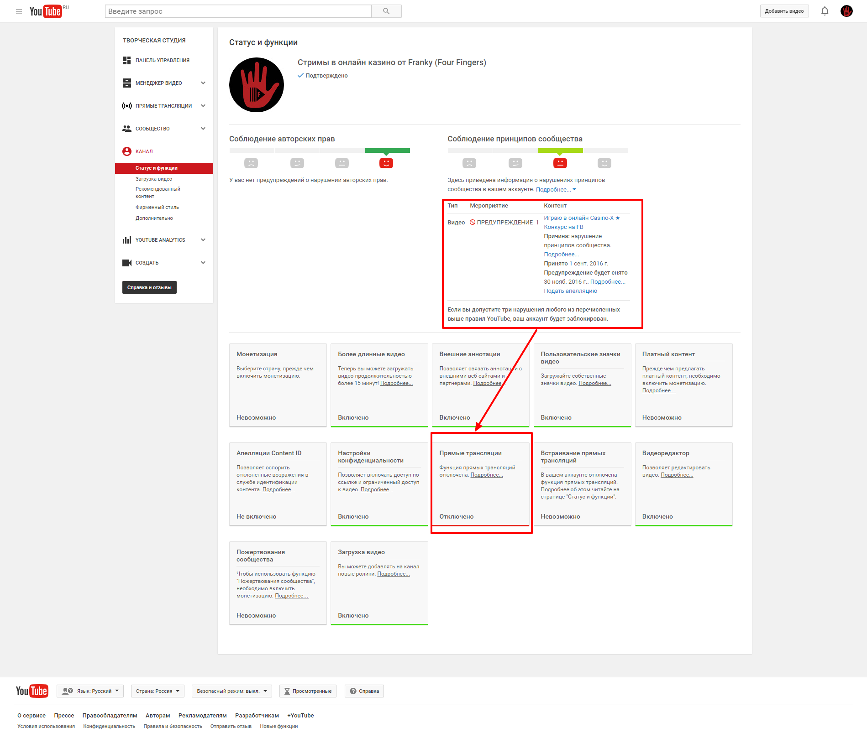Expand the МЕНЕДЖЕР ВИДЕО section
The width and height of the screenshot is (867, 743).
203,83
